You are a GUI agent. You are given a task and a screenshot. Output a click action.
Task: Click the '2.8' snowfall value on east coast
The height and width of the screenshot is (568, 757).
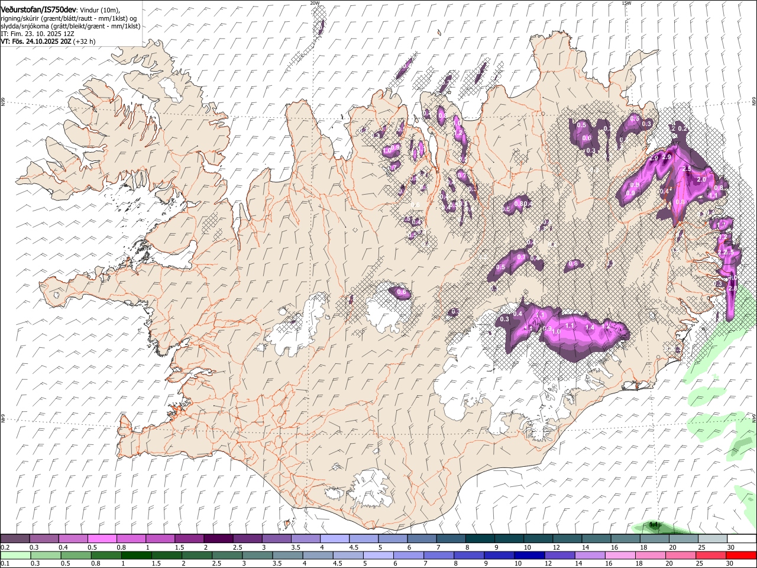(733, 288)
